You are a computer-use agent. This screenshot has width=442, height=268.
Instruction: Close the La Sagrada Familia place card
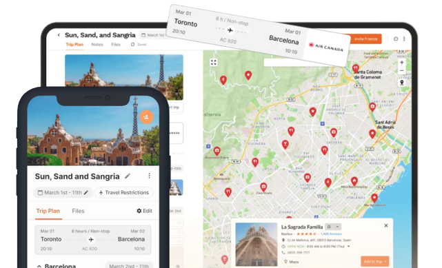tap(386, 225)
